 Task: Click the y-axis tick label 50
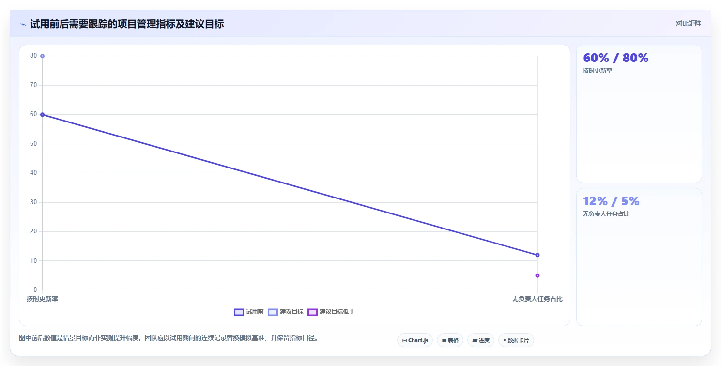tap(33, 144)
